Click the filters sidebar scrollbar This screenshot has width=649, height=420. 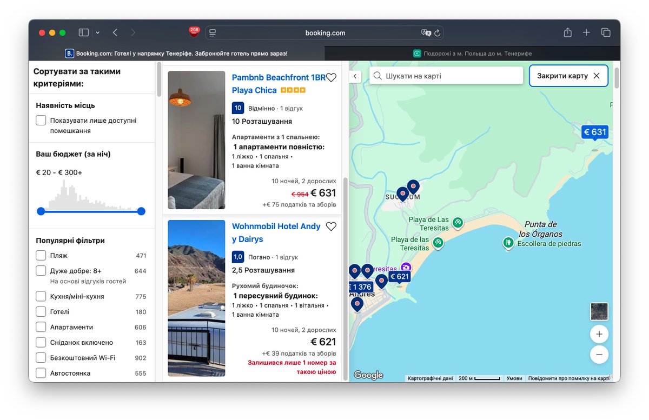pos(159,80)
